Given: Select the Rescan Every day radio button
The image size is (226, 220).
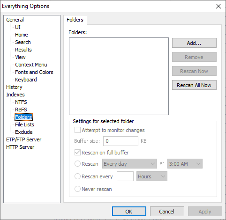Looking at the screenshot, I should click(x=77, y=164).
